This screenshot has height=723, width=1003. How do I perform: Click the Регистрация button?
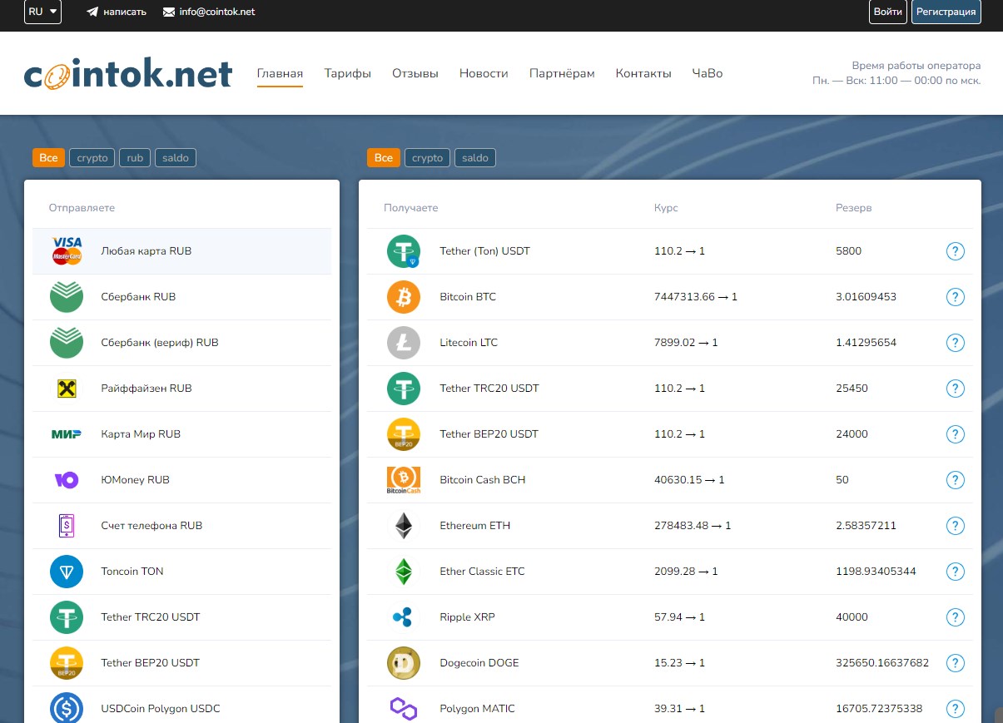[946, 12]
